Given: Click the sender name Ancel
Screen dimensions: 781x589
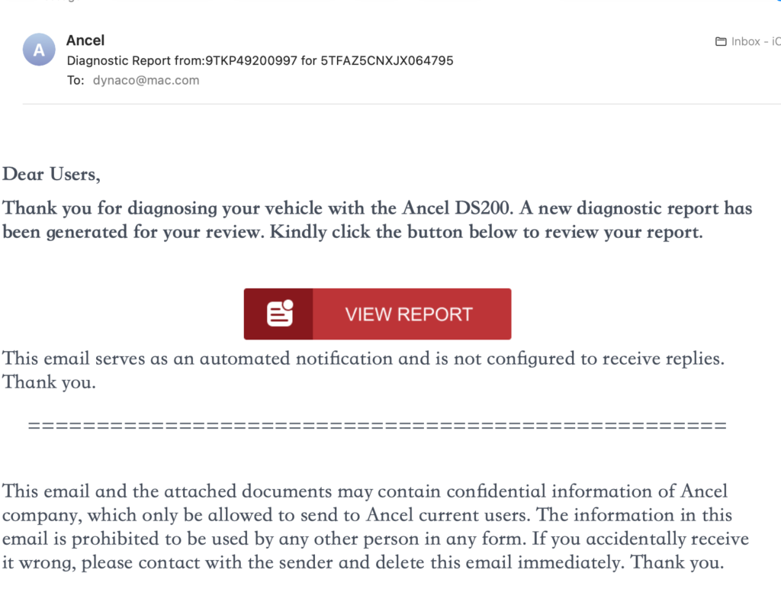Looking at the screenshot, I should 85,40.
